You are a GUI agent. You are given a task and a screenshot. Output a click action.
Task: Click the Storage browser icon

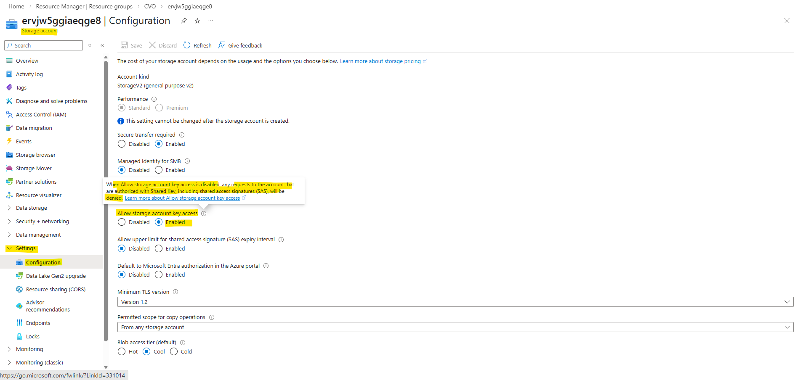pos(9,155)
